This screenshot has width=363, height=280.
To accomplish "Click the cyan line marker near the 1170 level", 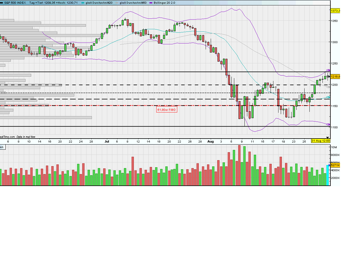I will point(328,97).
